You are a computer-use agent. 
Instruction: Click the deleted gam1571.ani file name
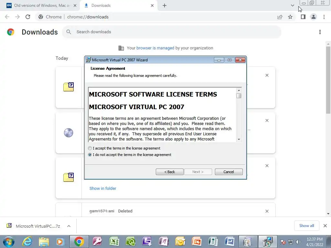102,211
